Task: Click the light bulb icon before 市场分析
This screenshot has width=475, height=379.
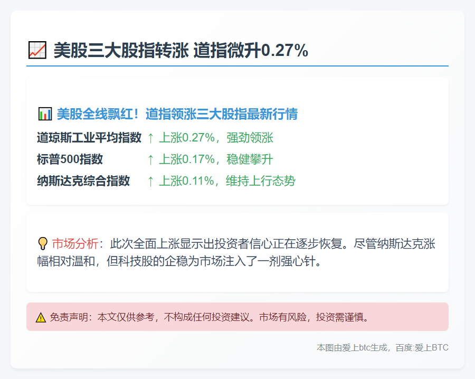Action: click(x=43, y=243)
